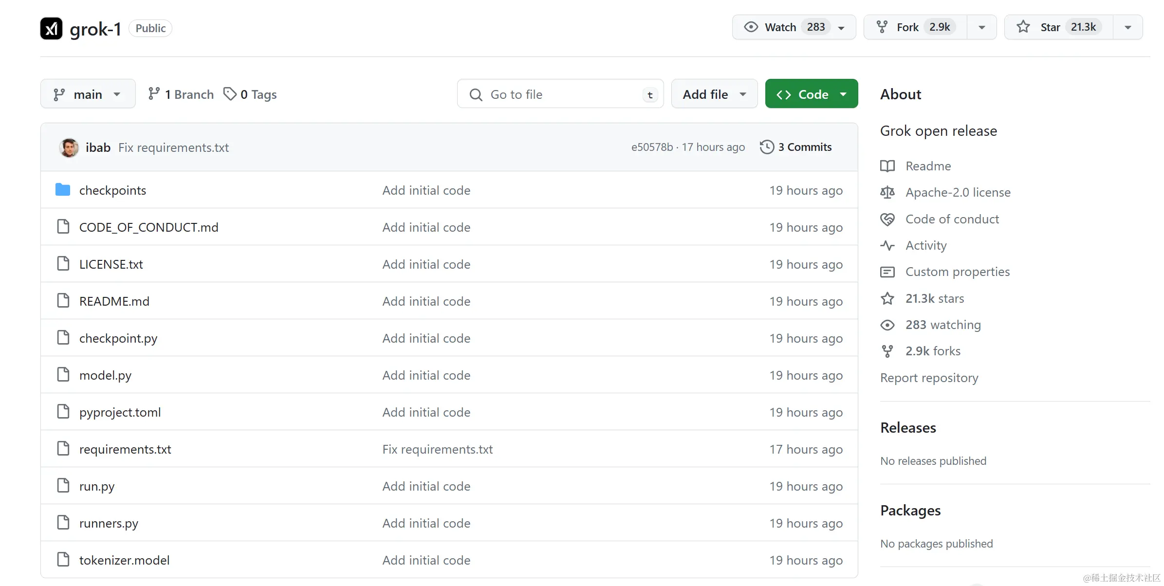Screen dimensions: 1164x586
Task: Click the Readme book icon
Action: [887, 166]
